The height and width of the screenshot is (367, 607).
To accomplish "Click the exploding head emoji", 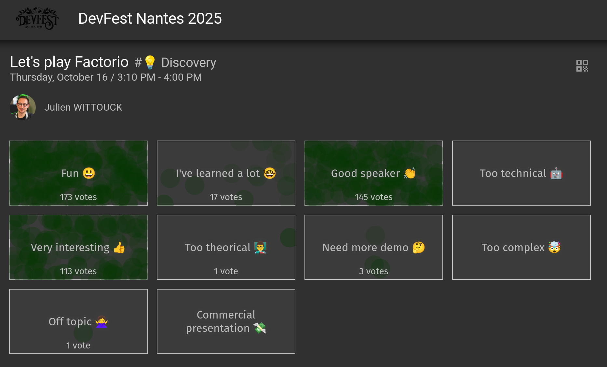I will coord(554,248).
